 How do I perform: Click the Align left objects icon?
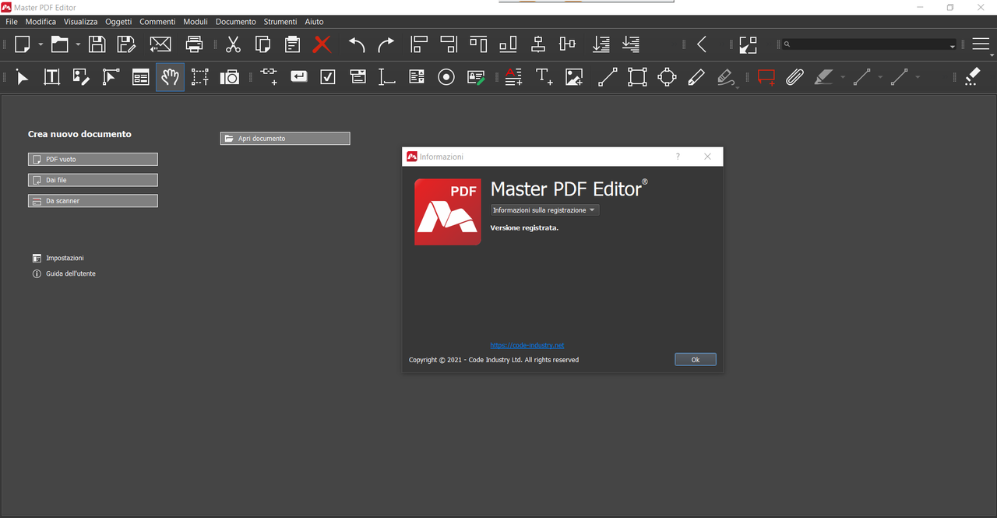coord(420,44)
